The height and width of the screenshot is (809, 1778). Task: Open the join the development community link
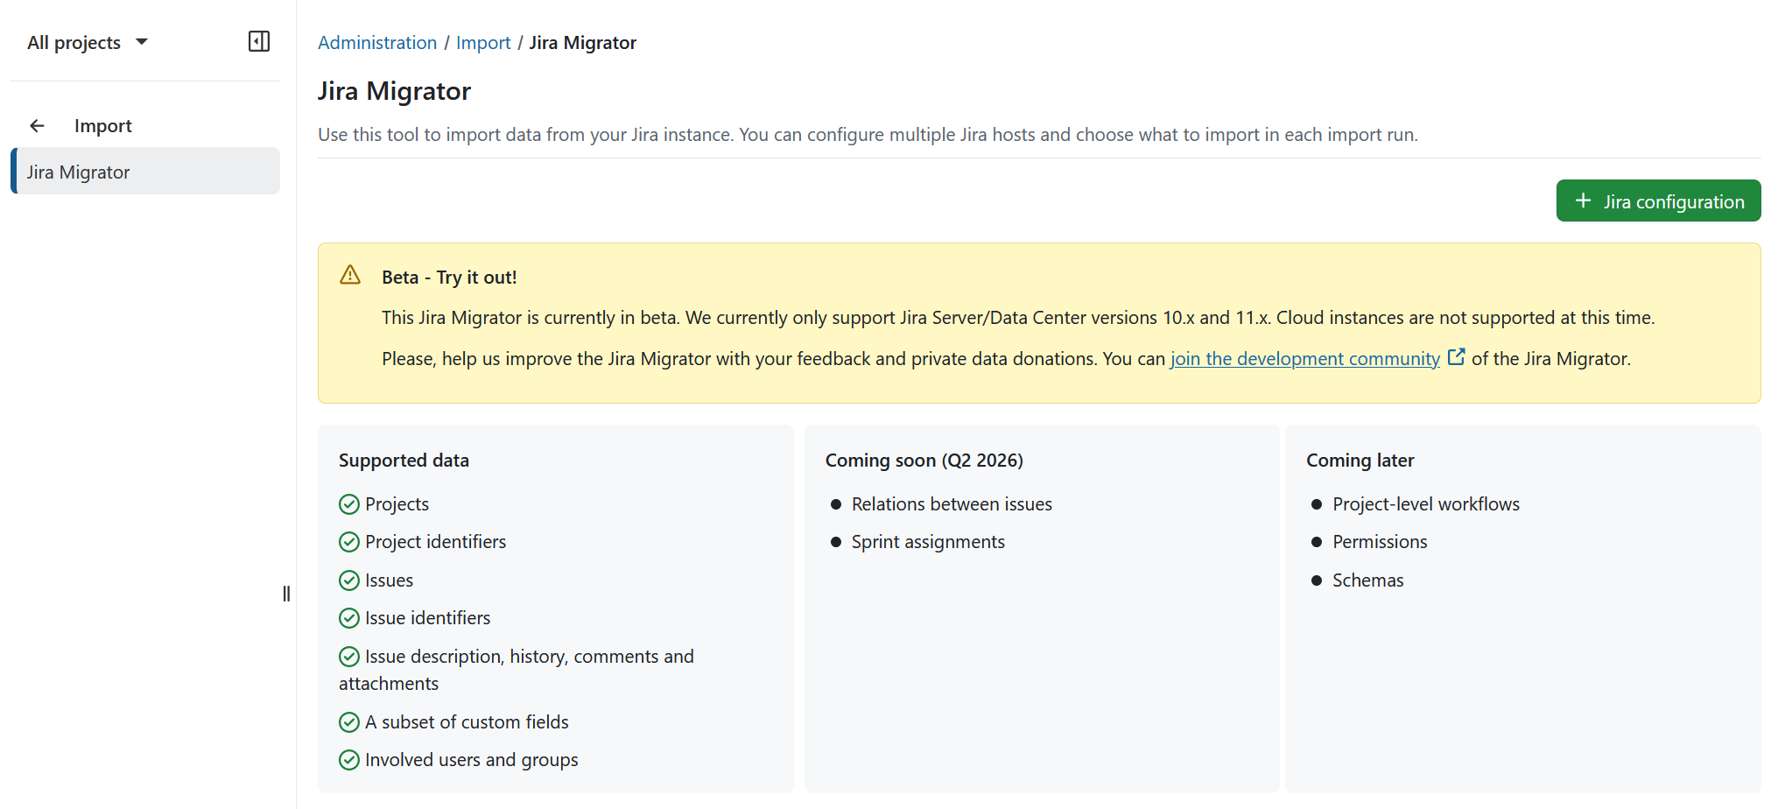[1305, 359]
